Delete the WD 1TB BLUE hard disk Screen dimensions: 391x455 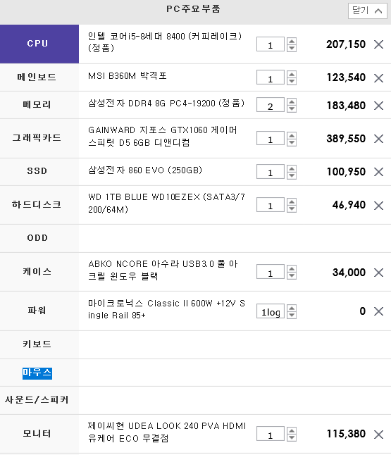378,206
